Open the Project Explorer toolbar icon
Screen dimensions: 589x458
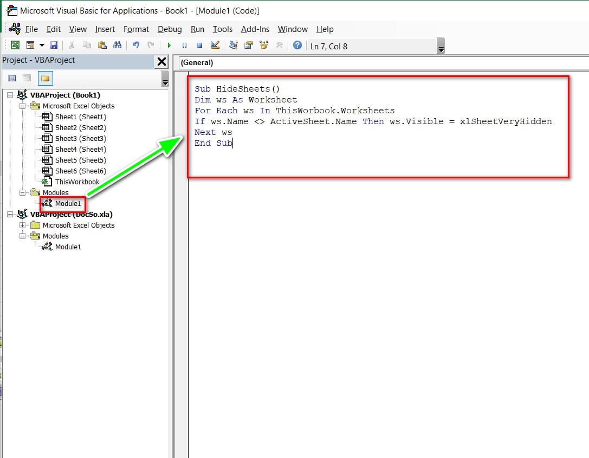point(234,46)
